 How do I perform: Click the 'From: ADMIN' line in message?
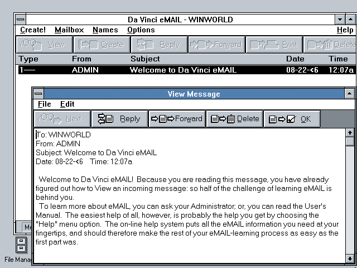coord(58,144)
